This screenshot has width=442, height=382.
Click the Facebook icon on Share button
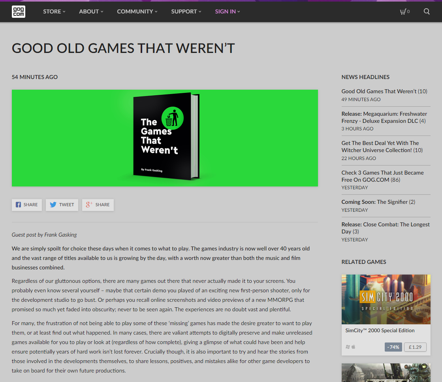tap(18, 205)
